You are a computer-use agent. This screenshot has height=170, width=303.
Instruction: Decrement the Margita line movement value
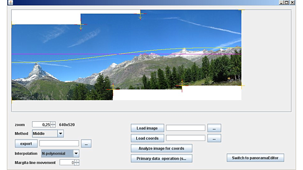(x=77, y=164)
